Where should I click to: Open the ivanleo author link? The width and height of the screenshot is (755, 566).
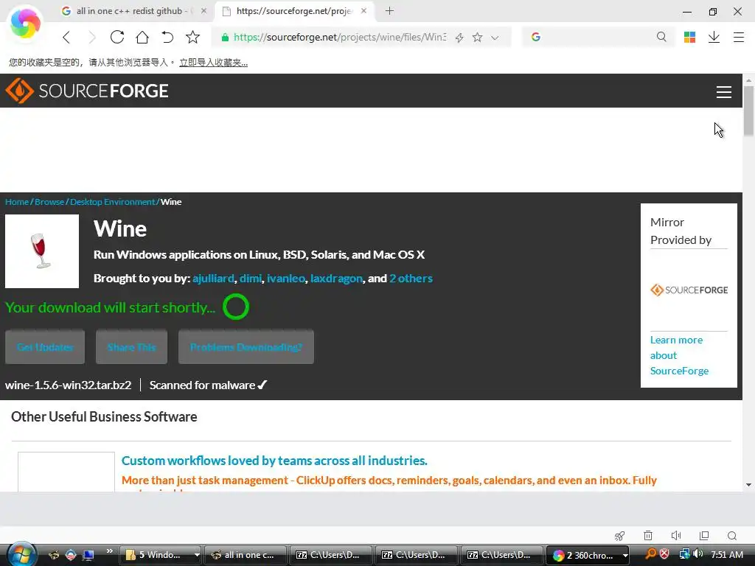click(x=286, y=278)
